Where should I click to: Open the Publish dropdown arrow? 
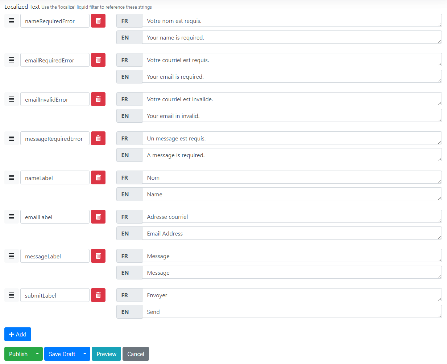click(x=37, y=354)
